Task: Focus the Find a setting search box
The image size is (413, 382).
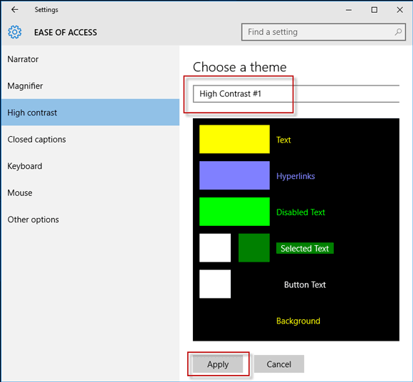Action: 323,32
